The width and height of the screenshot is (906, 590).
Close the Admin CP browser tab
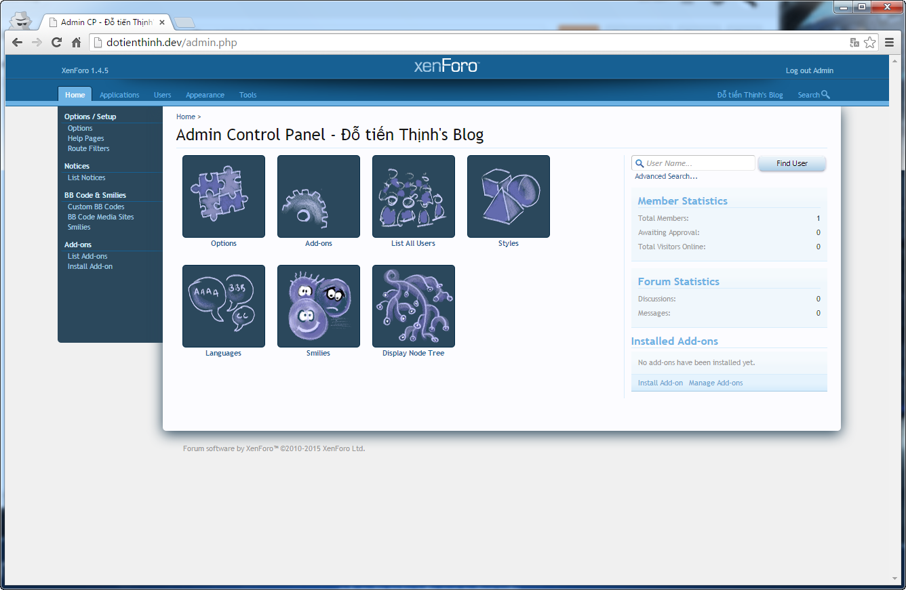point(162,22)
